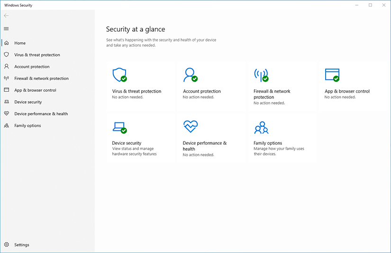
Task: Open the large Firewall antenna tile icon
Action: [x=261, y=75]
